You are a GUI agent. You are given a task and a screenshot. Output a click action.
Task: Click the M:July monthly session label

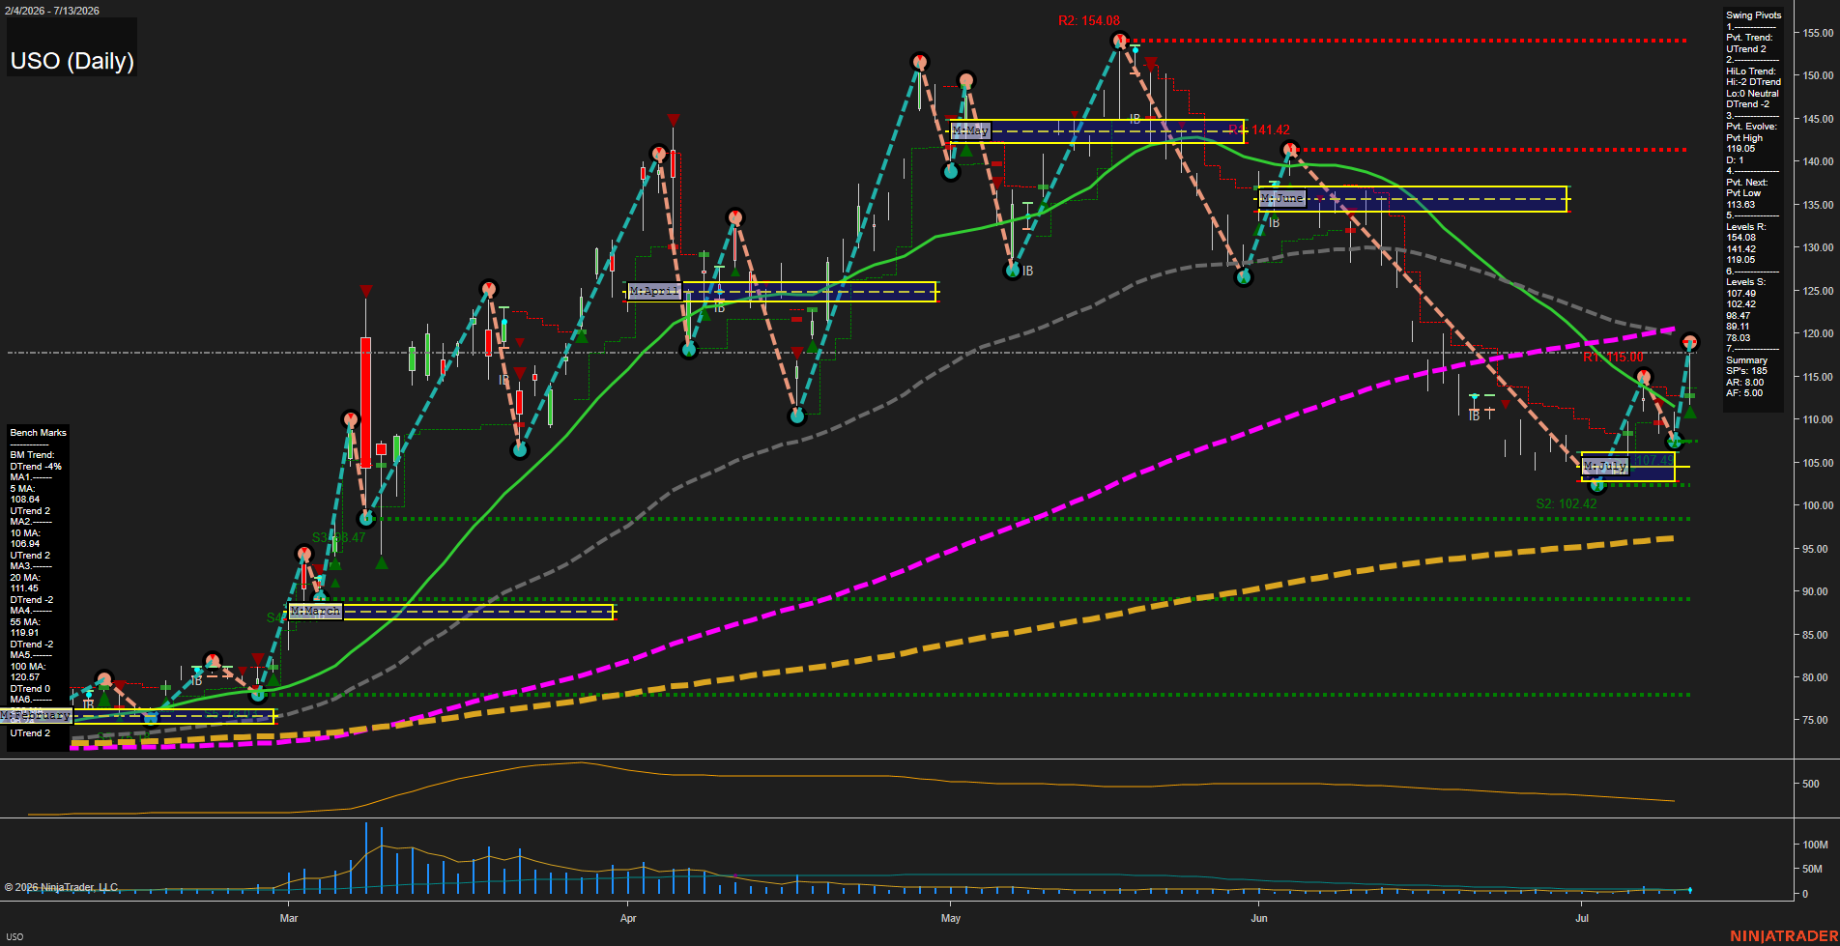click(x=1605, y=466)
